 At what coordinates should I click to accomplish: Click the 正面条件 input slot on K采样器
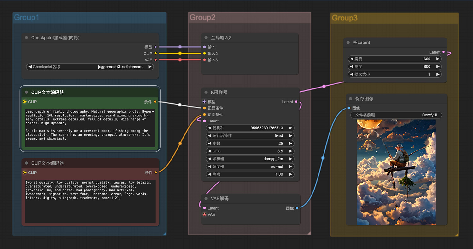pos(204,108)
